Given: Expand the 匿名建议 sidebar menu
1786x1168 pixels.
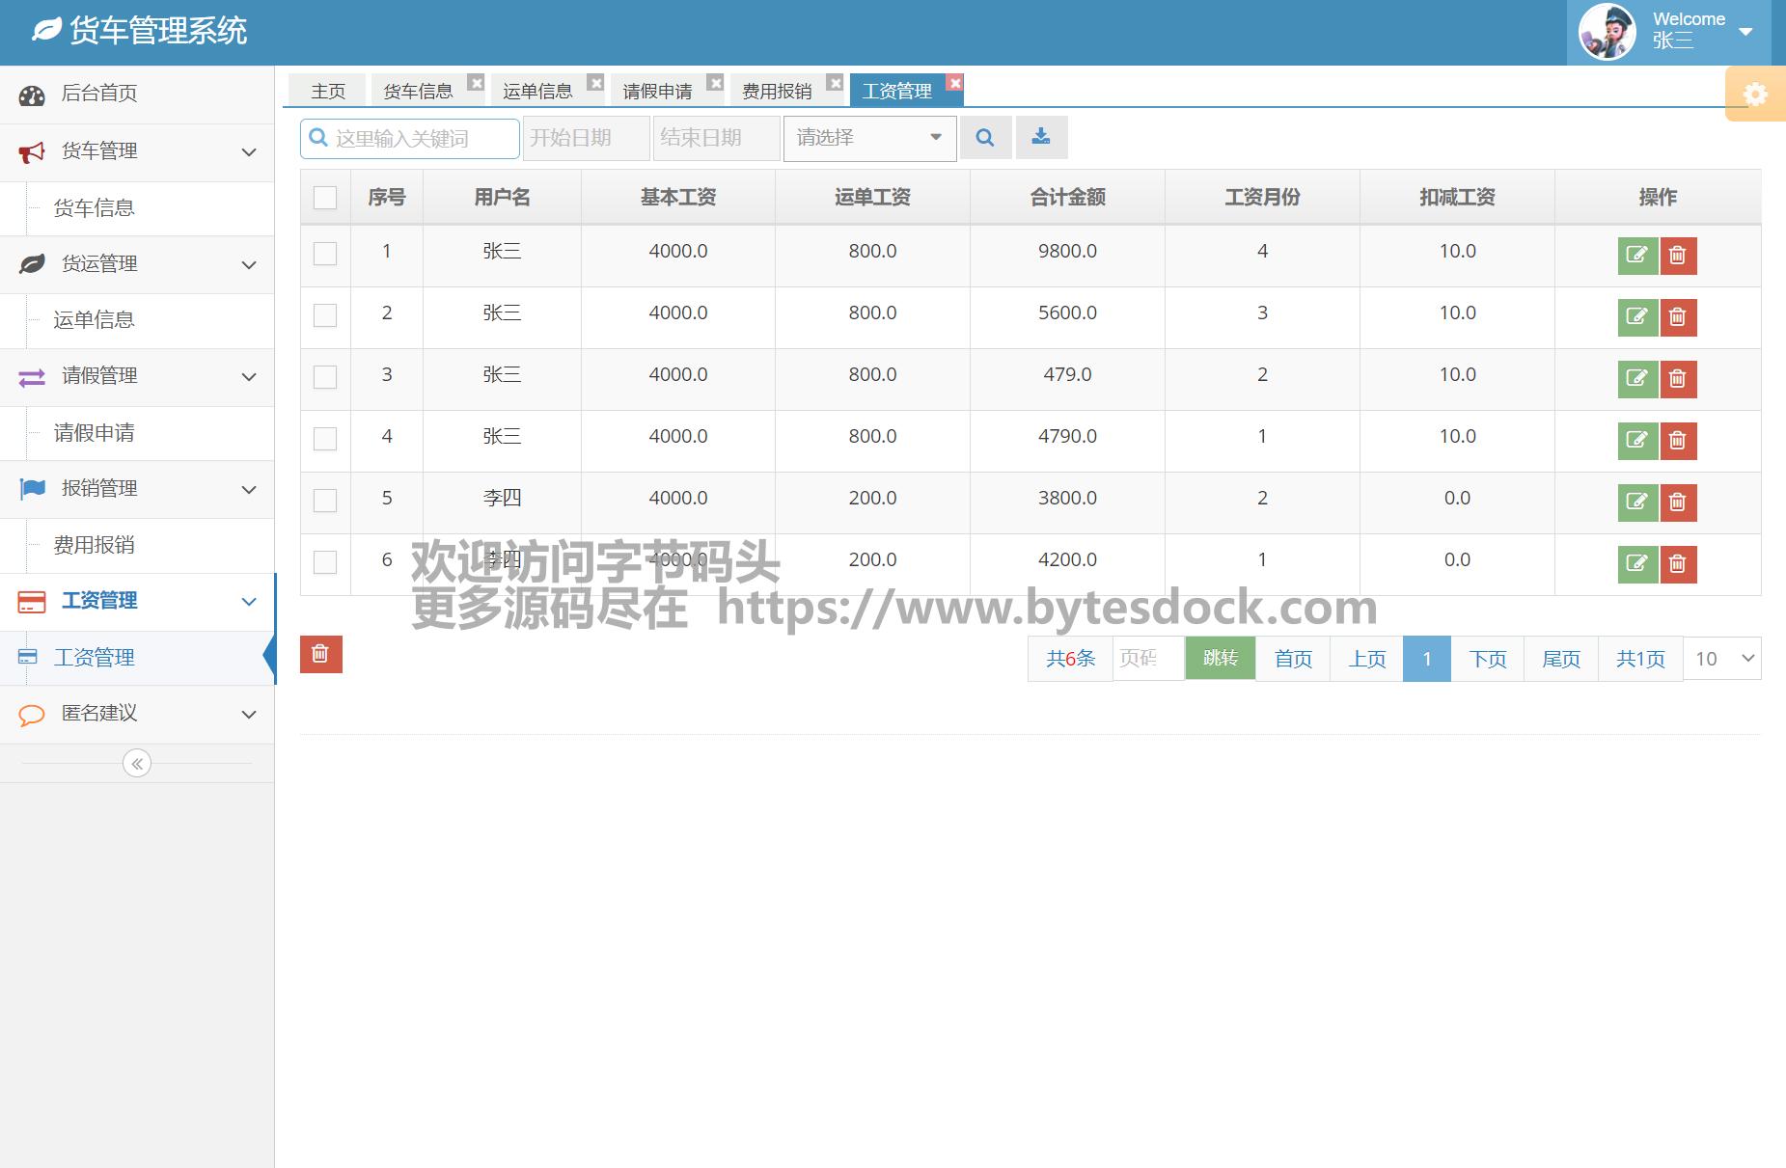Looking at the screenshot, I should coord(137,714).
